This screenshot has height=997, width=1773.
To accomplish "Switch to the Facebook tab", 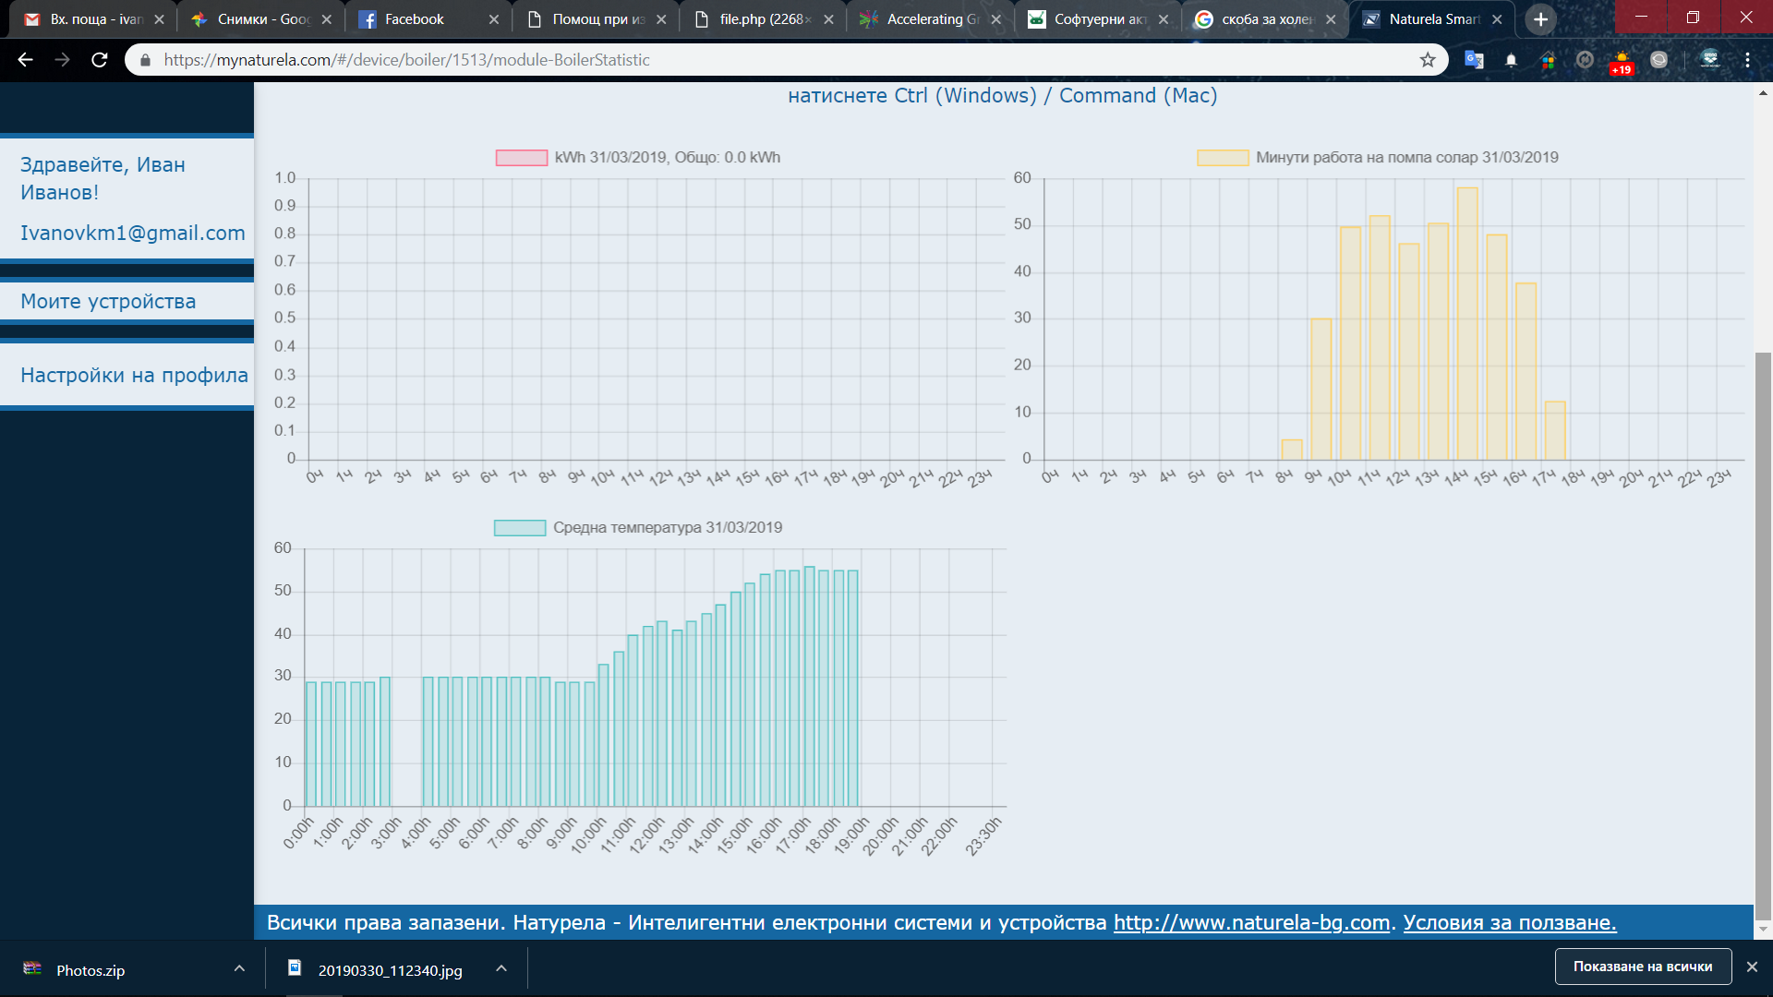I will coord(414,19).
